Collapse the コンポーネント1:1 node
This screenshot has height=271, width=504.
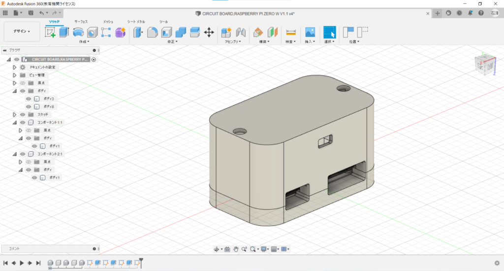14,122
